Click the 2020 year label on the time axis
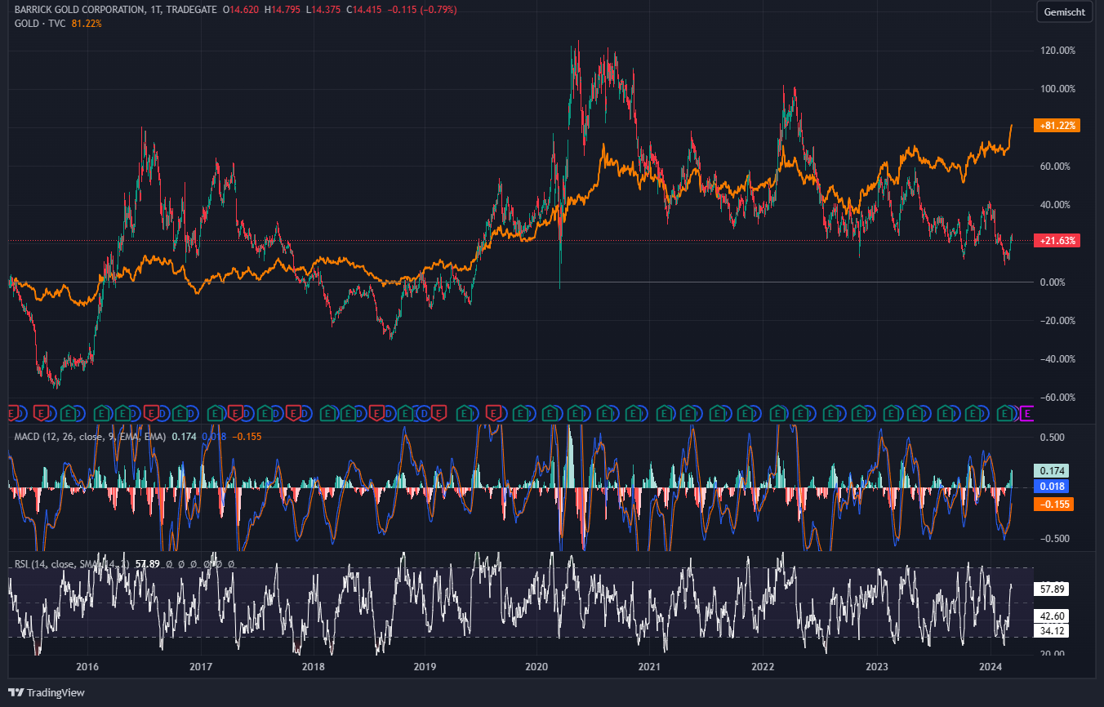Screen dimensions: 1104x707 pyautogui.click(x=537, y=667)
